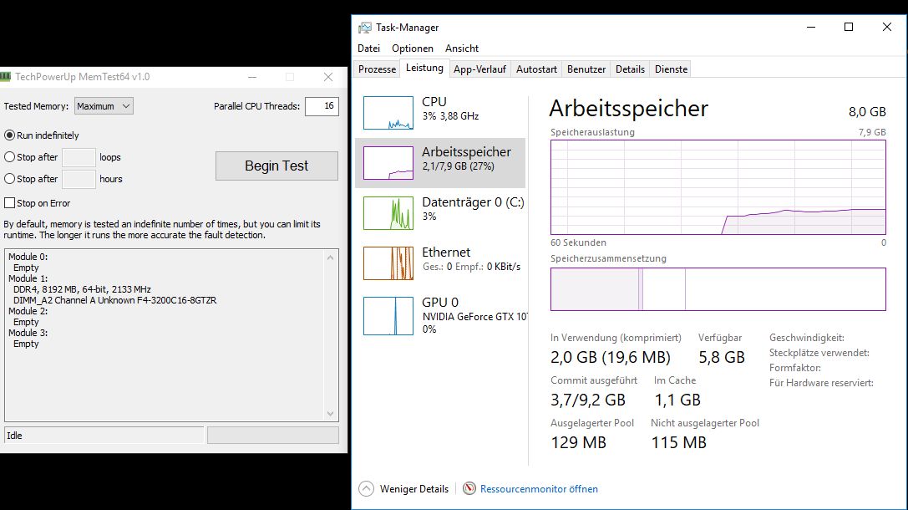Click the module list scrollbar down arrow
Viewport: 908px width, 510px height.
(331, 413)
